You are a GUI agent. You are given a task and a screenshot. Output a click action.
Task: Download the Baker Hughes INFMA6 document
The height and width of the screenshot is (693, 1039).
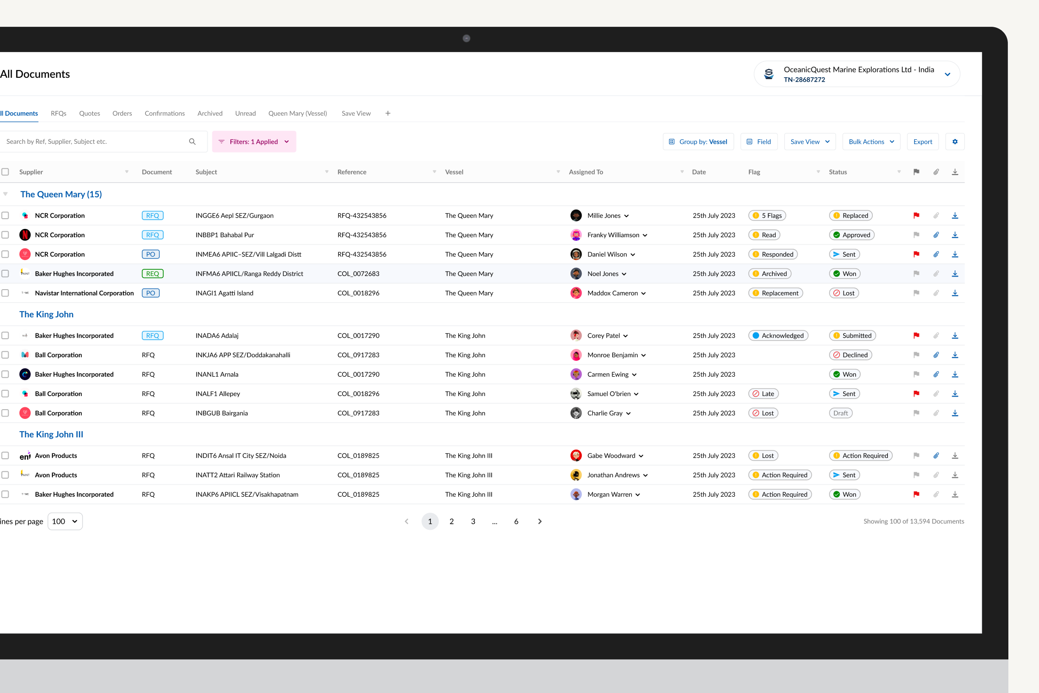954,274
